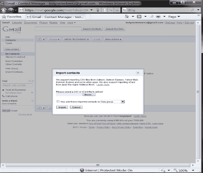Click the contacts search input field
203x173 pixels.
(x=58, y=29)
